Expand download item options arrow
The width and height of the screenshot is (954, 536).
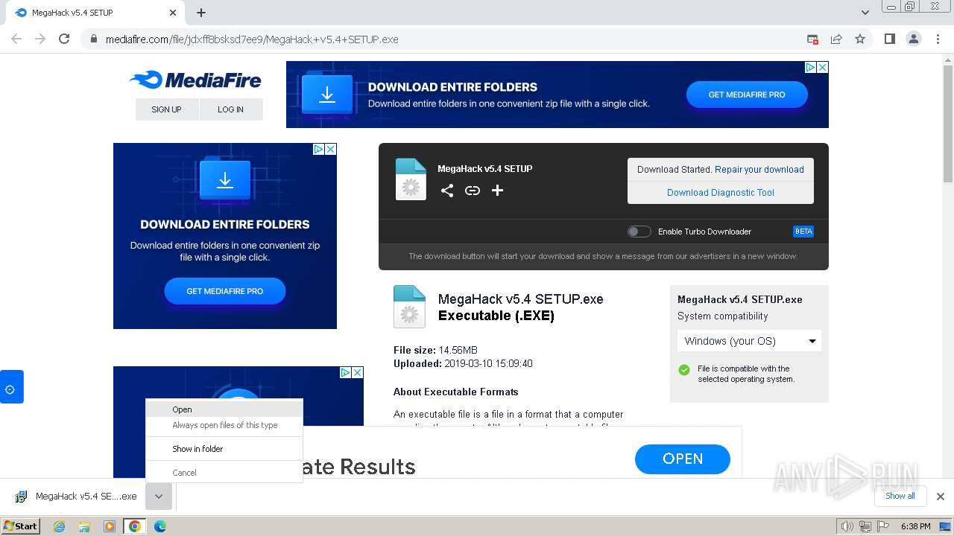pyautogui.click(x=159, y=497)
